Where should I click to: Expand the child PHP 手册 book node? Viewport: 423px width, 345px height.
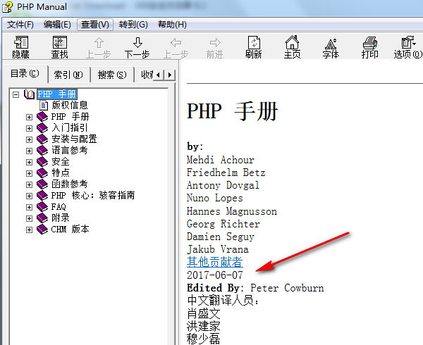(29, 117)
